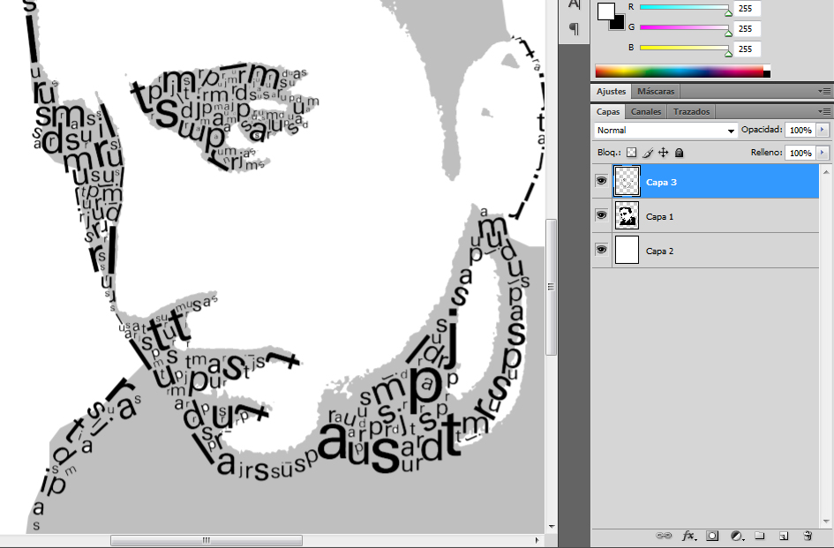This screenshot has height=548, width=834.
Task: Open the Character panel icon
Action: [574, 4]
